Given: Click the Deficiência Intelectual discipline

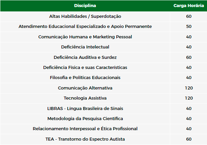Looking at the screenshot, I should tap(85, 47).
